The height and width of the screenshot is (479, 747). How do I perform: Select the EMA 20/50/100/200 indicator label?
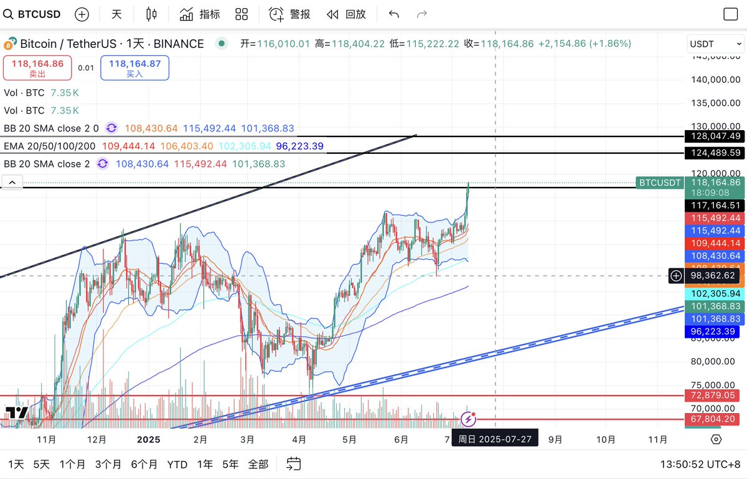[50, 146]
